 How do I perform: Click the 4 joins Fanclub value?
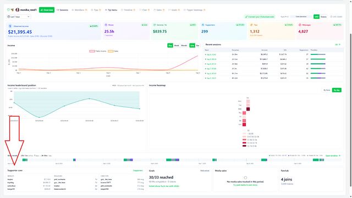point(286,179)
